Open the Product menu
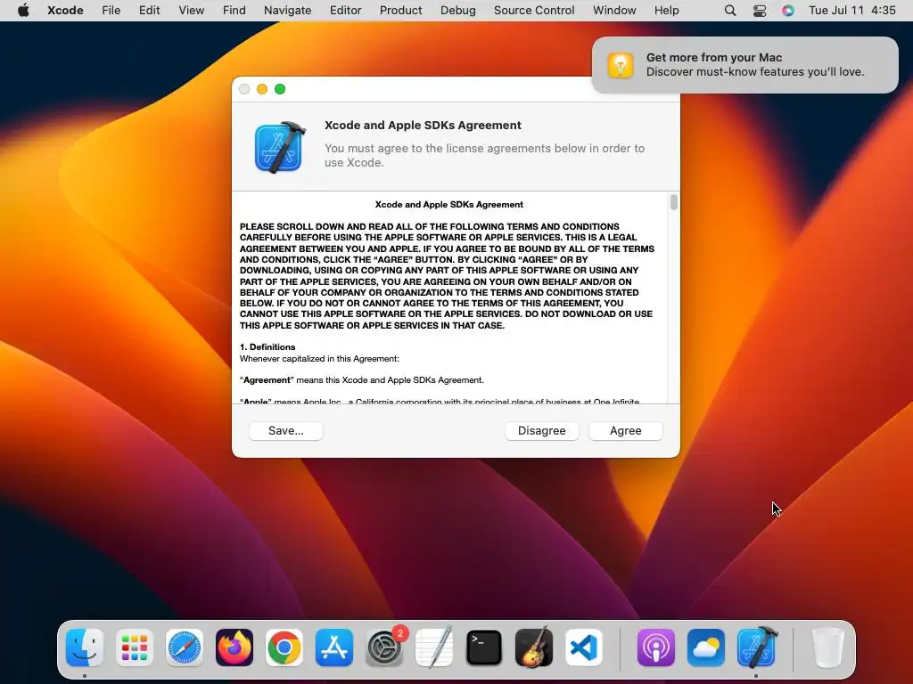Screen dimensions: 913x684 coord(400,10)
